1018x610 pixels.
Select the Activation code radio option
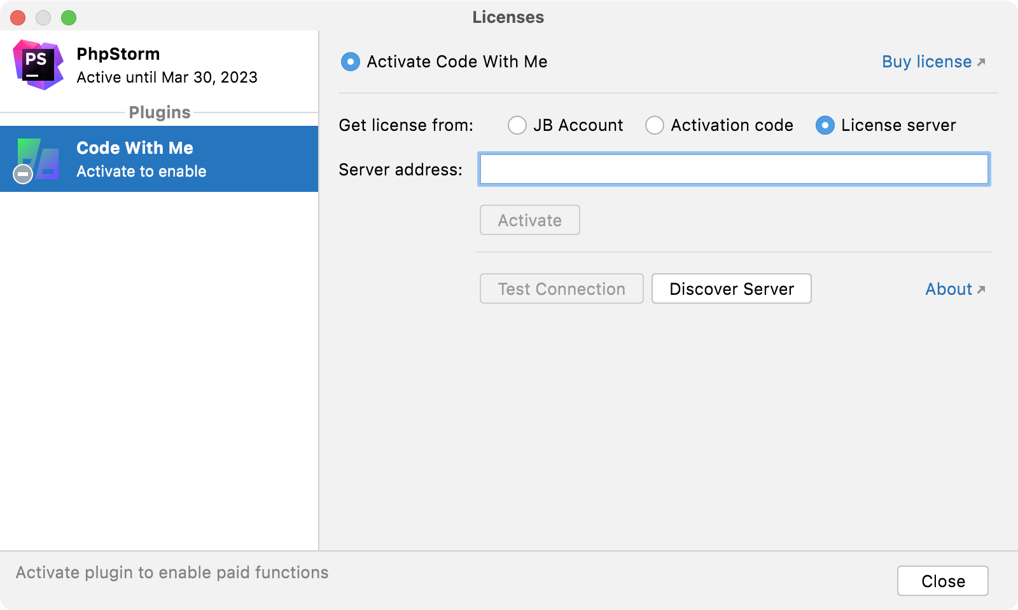[x=655, y=125]
